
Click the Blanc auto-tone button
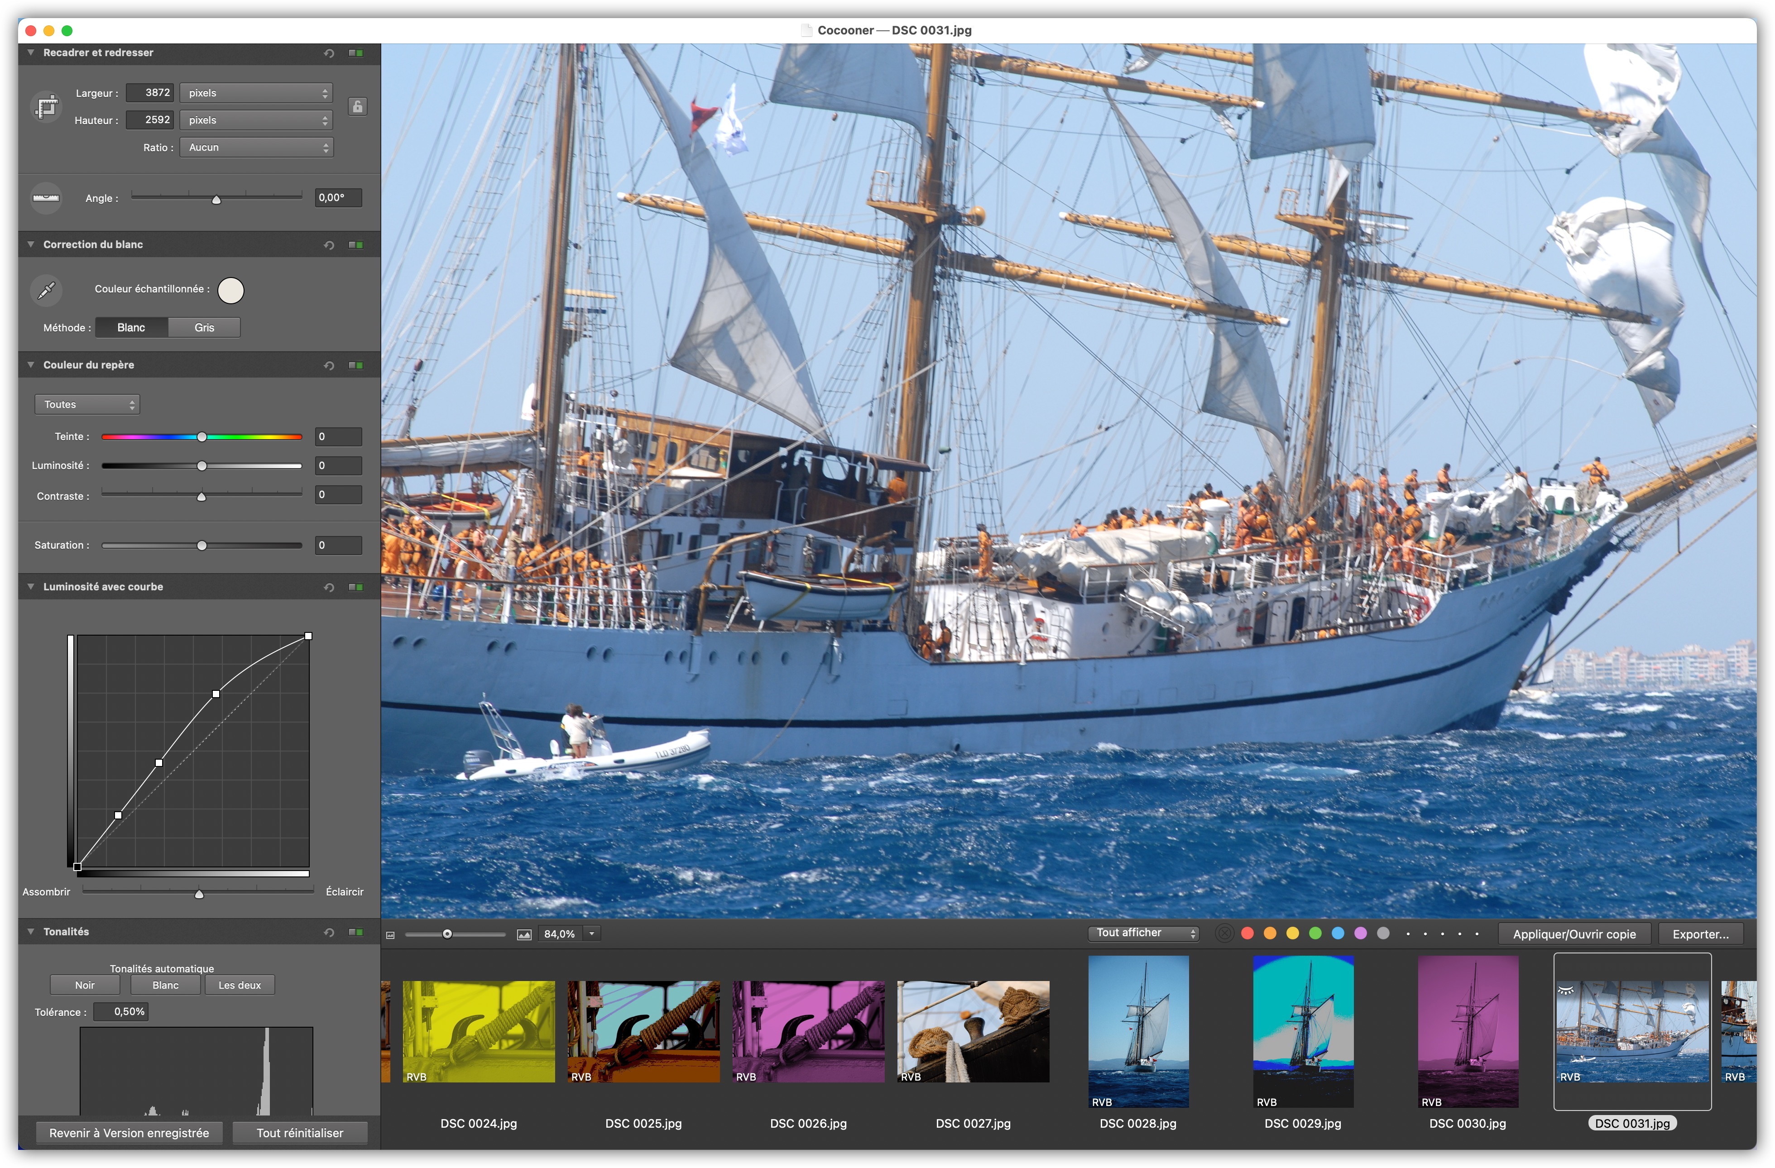(166, 986)
